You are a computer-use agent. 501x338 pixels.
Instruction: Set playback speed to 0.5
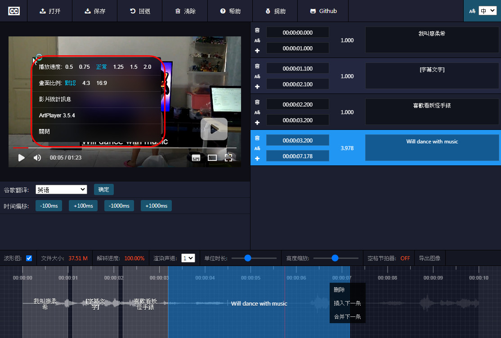coord(69,67)
